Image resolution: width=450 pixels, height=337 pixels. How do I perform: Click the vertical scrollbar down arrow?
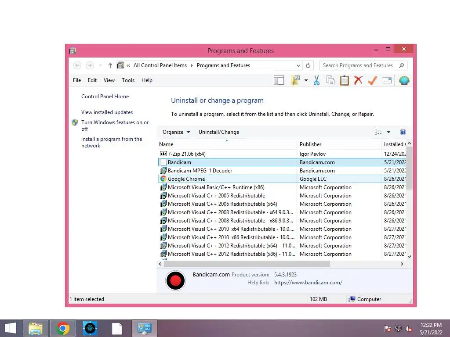pos(410,256)
